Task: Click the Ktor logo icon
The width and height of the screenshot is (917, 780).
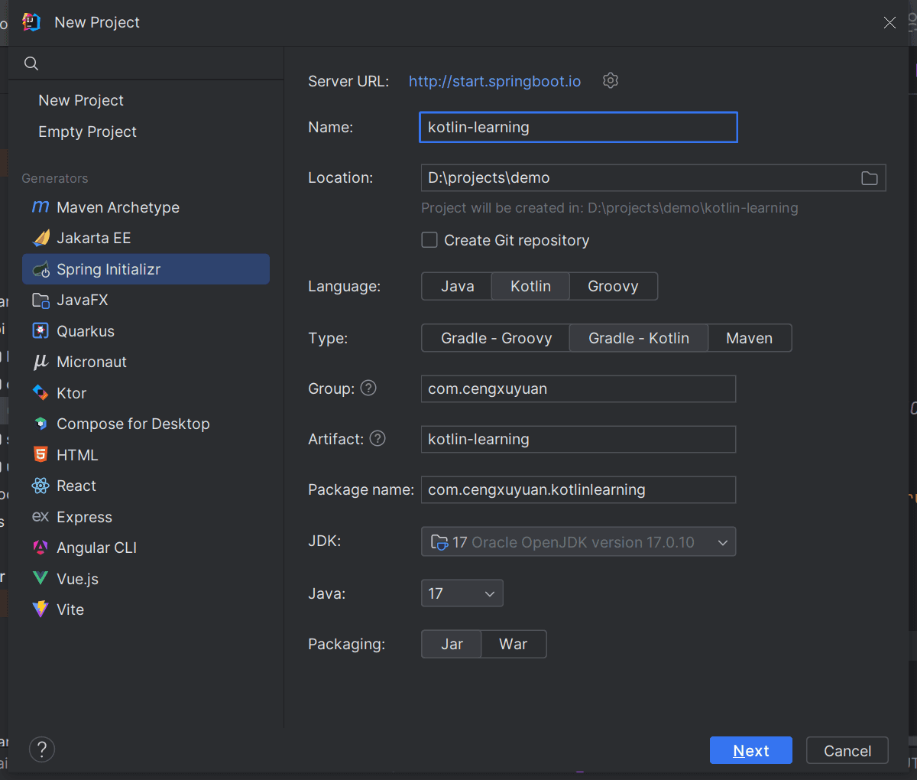Action: click(x=41, y=393)
